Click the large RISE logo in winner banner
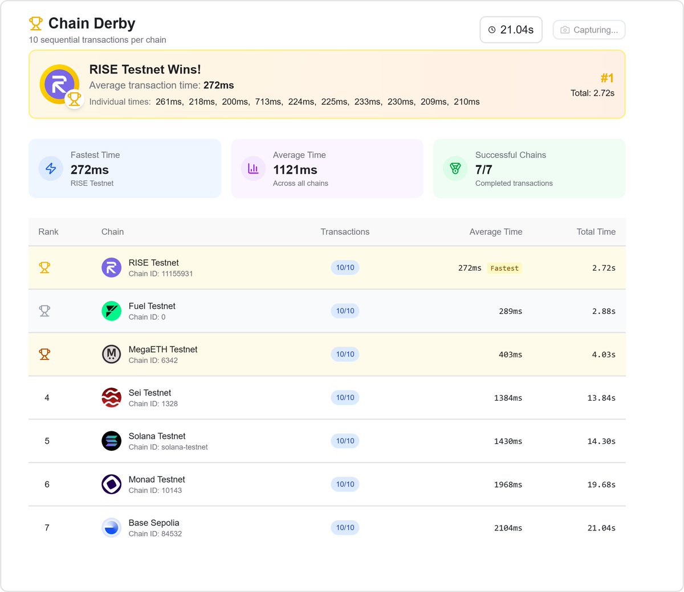 tap(59, 84)
